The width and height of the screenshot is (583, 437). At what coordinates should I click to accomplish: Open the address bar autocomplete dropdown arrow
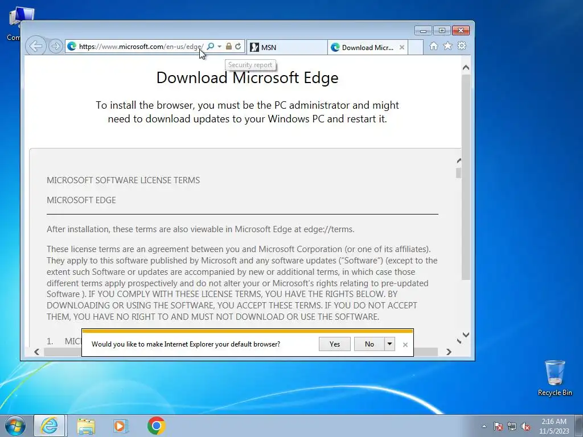pos(219,47)
